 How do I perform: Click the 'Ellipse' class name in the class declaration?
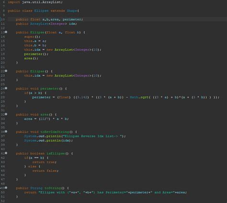click(41, 11)
